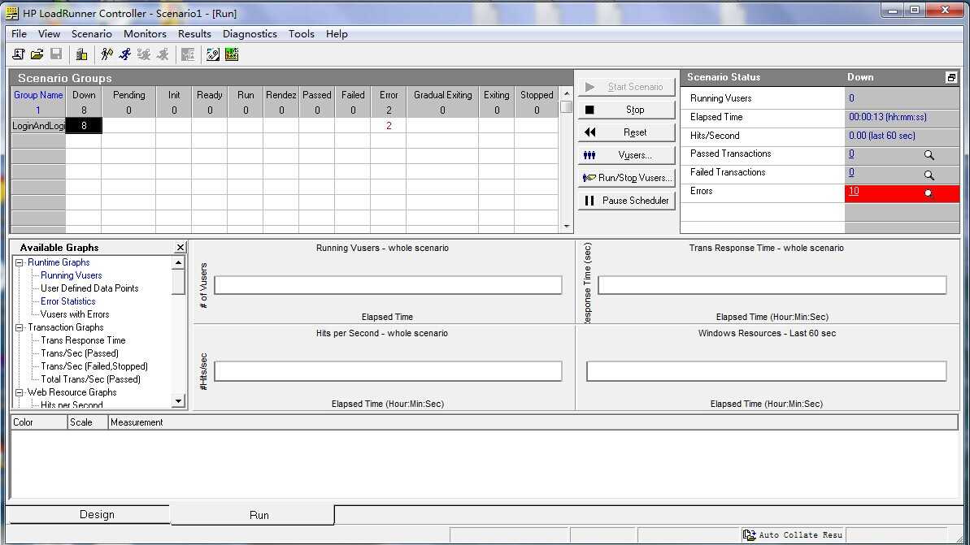Click the icon in red Errors row
This screenshot has height=545, width=970.
coord(928,192)
